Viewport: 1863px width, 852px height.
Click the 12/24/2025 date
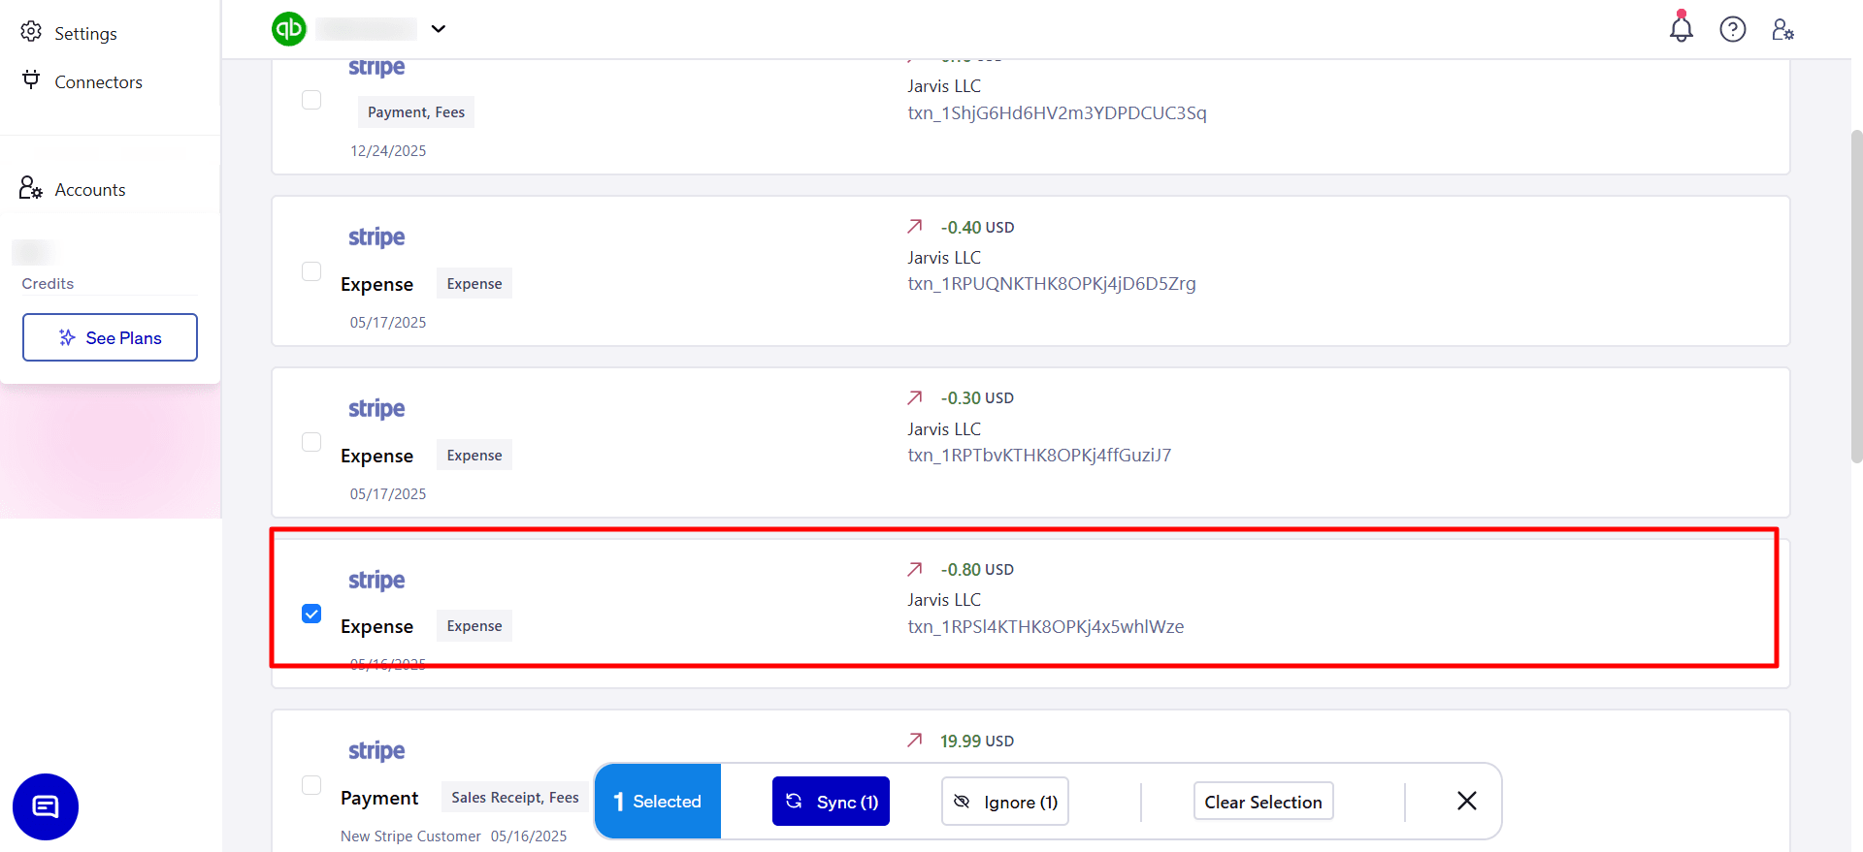tap(388, 151)
